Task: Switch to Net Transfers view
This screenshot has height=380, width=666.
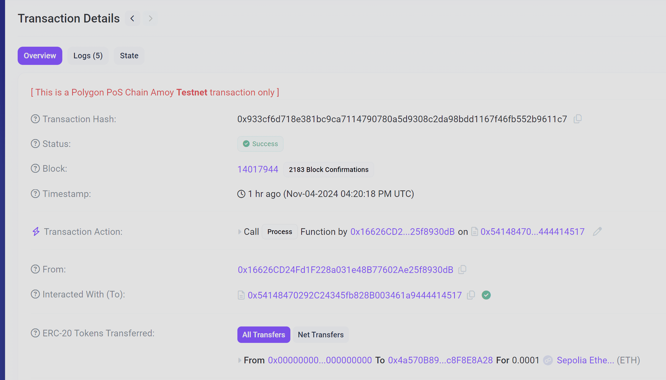Action: (320, 335)
